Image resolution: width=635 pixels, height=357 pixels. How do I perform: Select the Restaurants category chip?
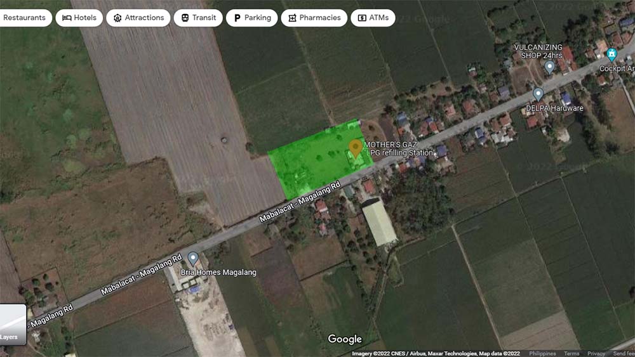point(25,18)
